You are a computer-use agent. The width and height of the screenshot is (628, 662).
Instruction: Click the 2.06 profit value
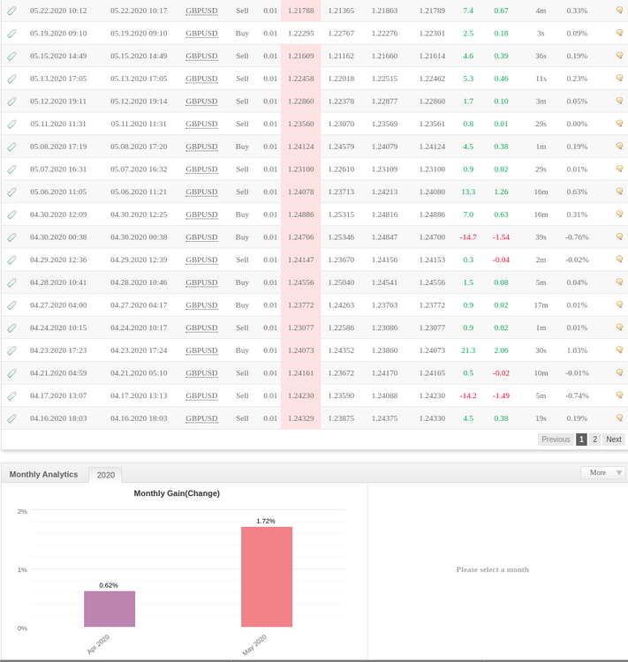click(501, 350)
